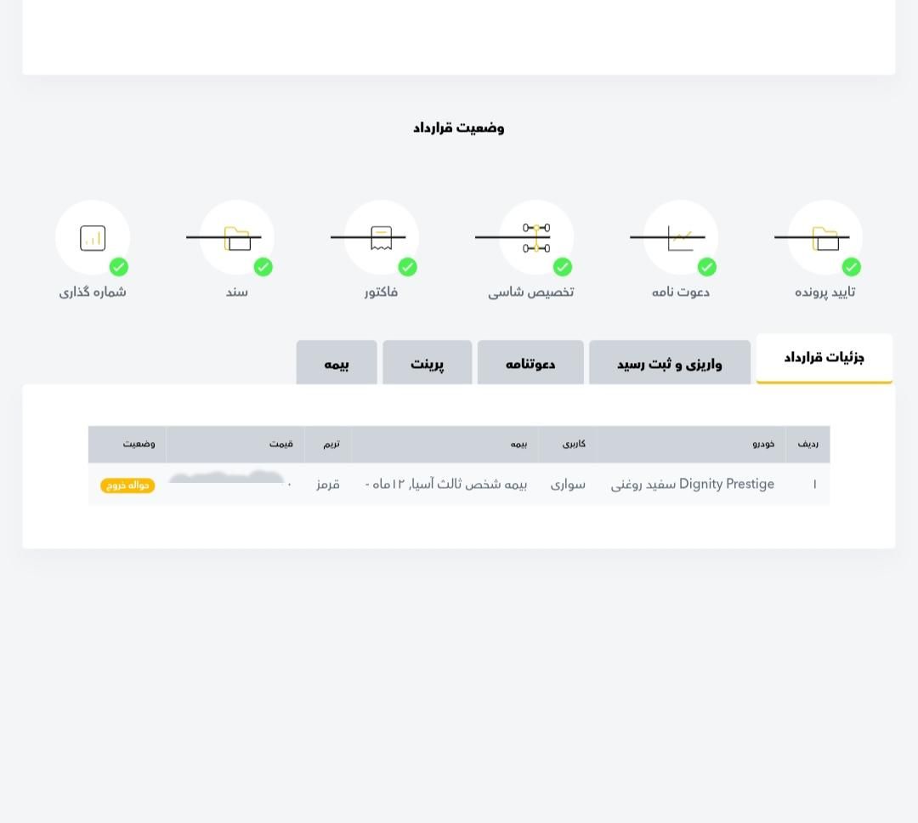918x823 pixels.
Task: Select the Dignity Prestige سفید روغنی cell
Action: (693, 485)
